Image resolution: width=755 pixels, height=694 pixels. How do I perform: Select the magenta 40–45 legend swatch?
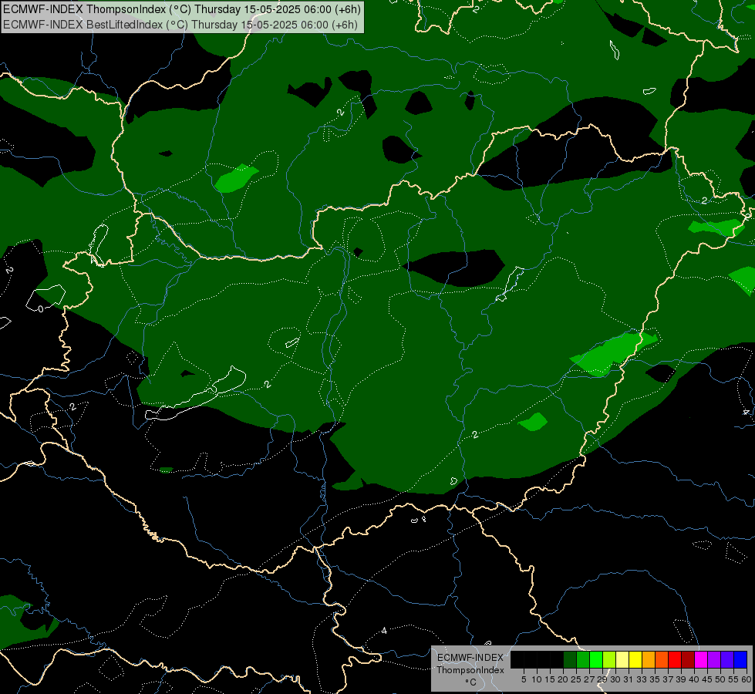(701, 659)
